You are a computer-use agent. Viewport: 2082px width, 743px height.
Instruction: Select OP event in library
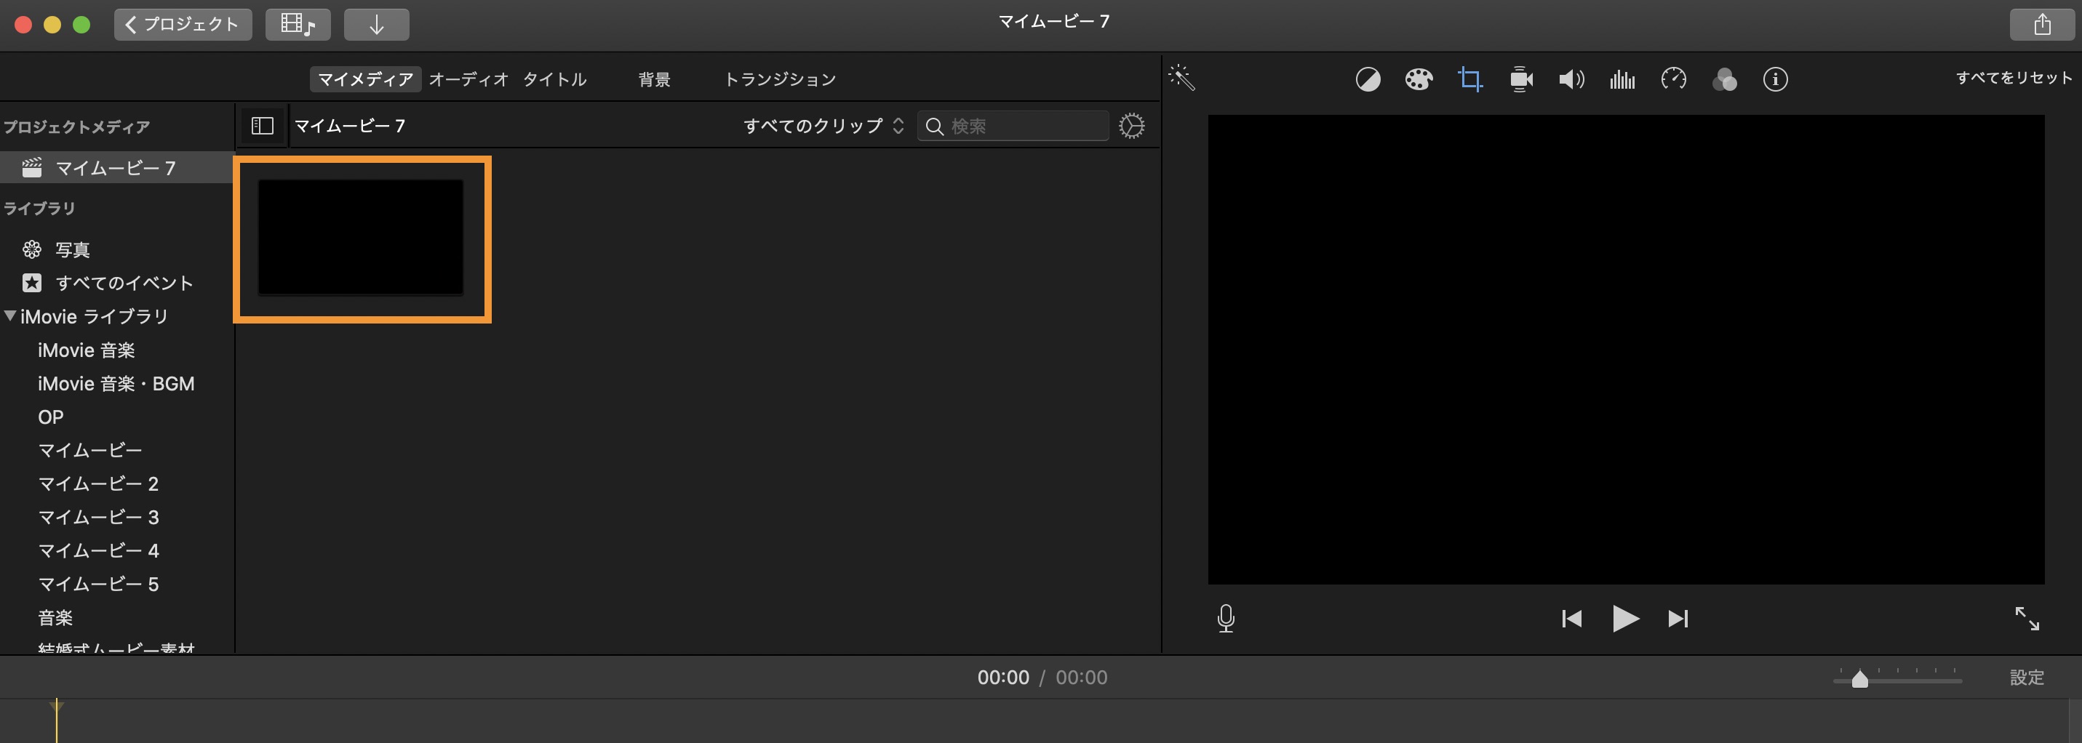[50, 417]
